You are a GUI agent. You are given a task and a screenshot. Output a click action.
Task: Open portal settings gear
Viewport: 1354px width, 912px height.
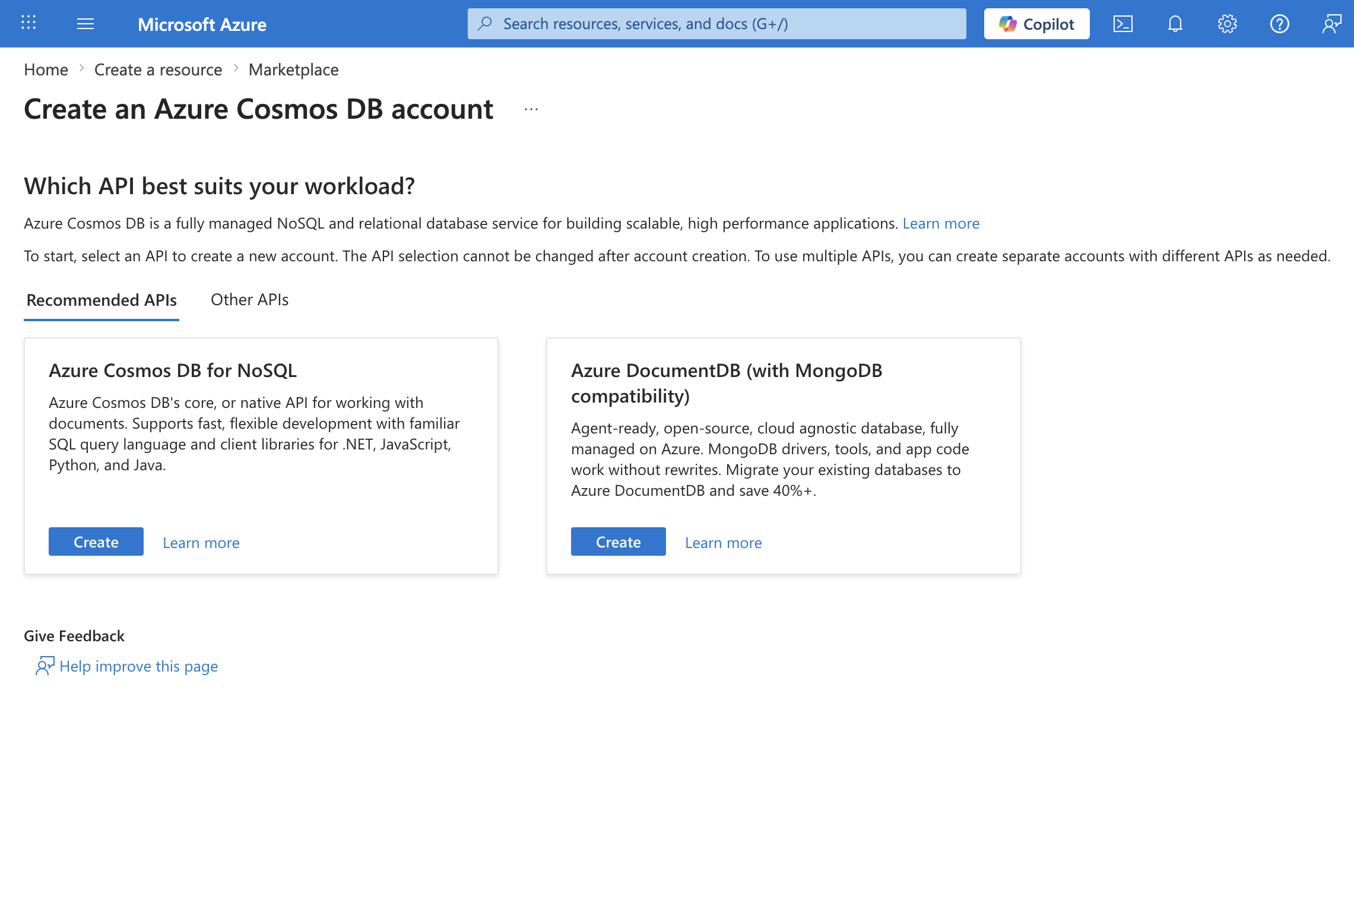(x=1227, y=24)
